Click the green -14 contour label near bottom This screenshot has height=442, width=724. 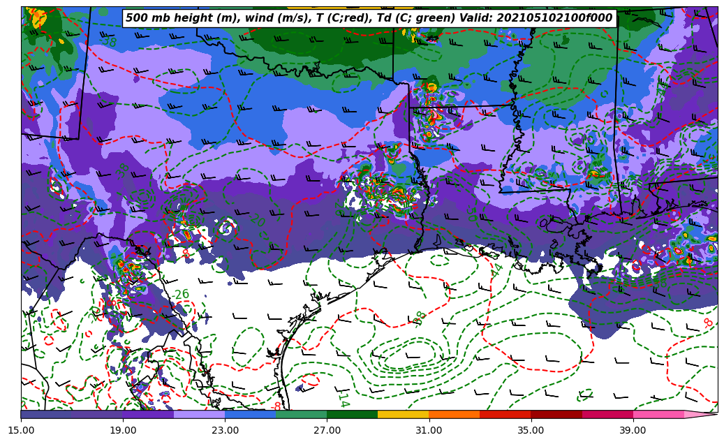click(342, 399)
